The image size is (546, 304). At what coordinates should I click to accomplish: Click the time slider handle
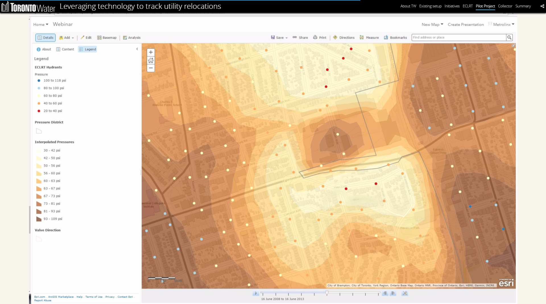click(327, 293)
